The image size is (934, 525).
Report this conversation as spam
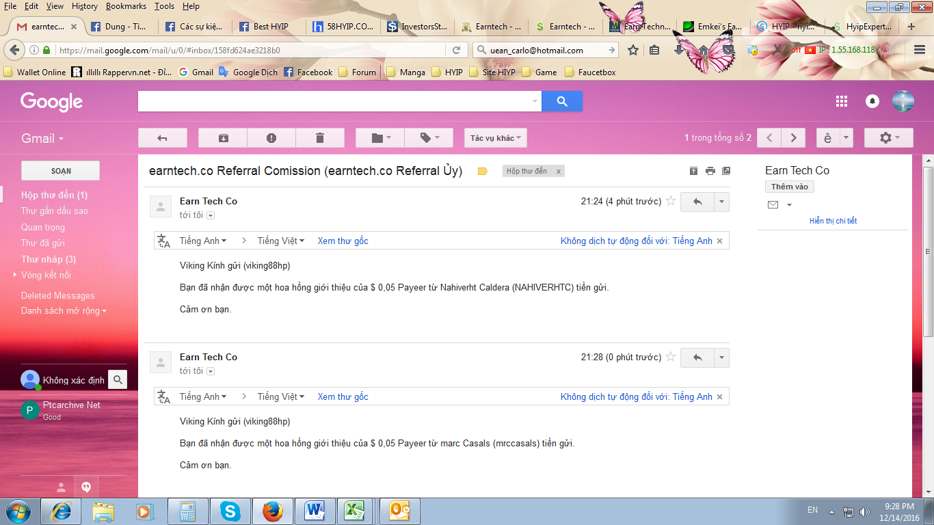pos(271,138)
